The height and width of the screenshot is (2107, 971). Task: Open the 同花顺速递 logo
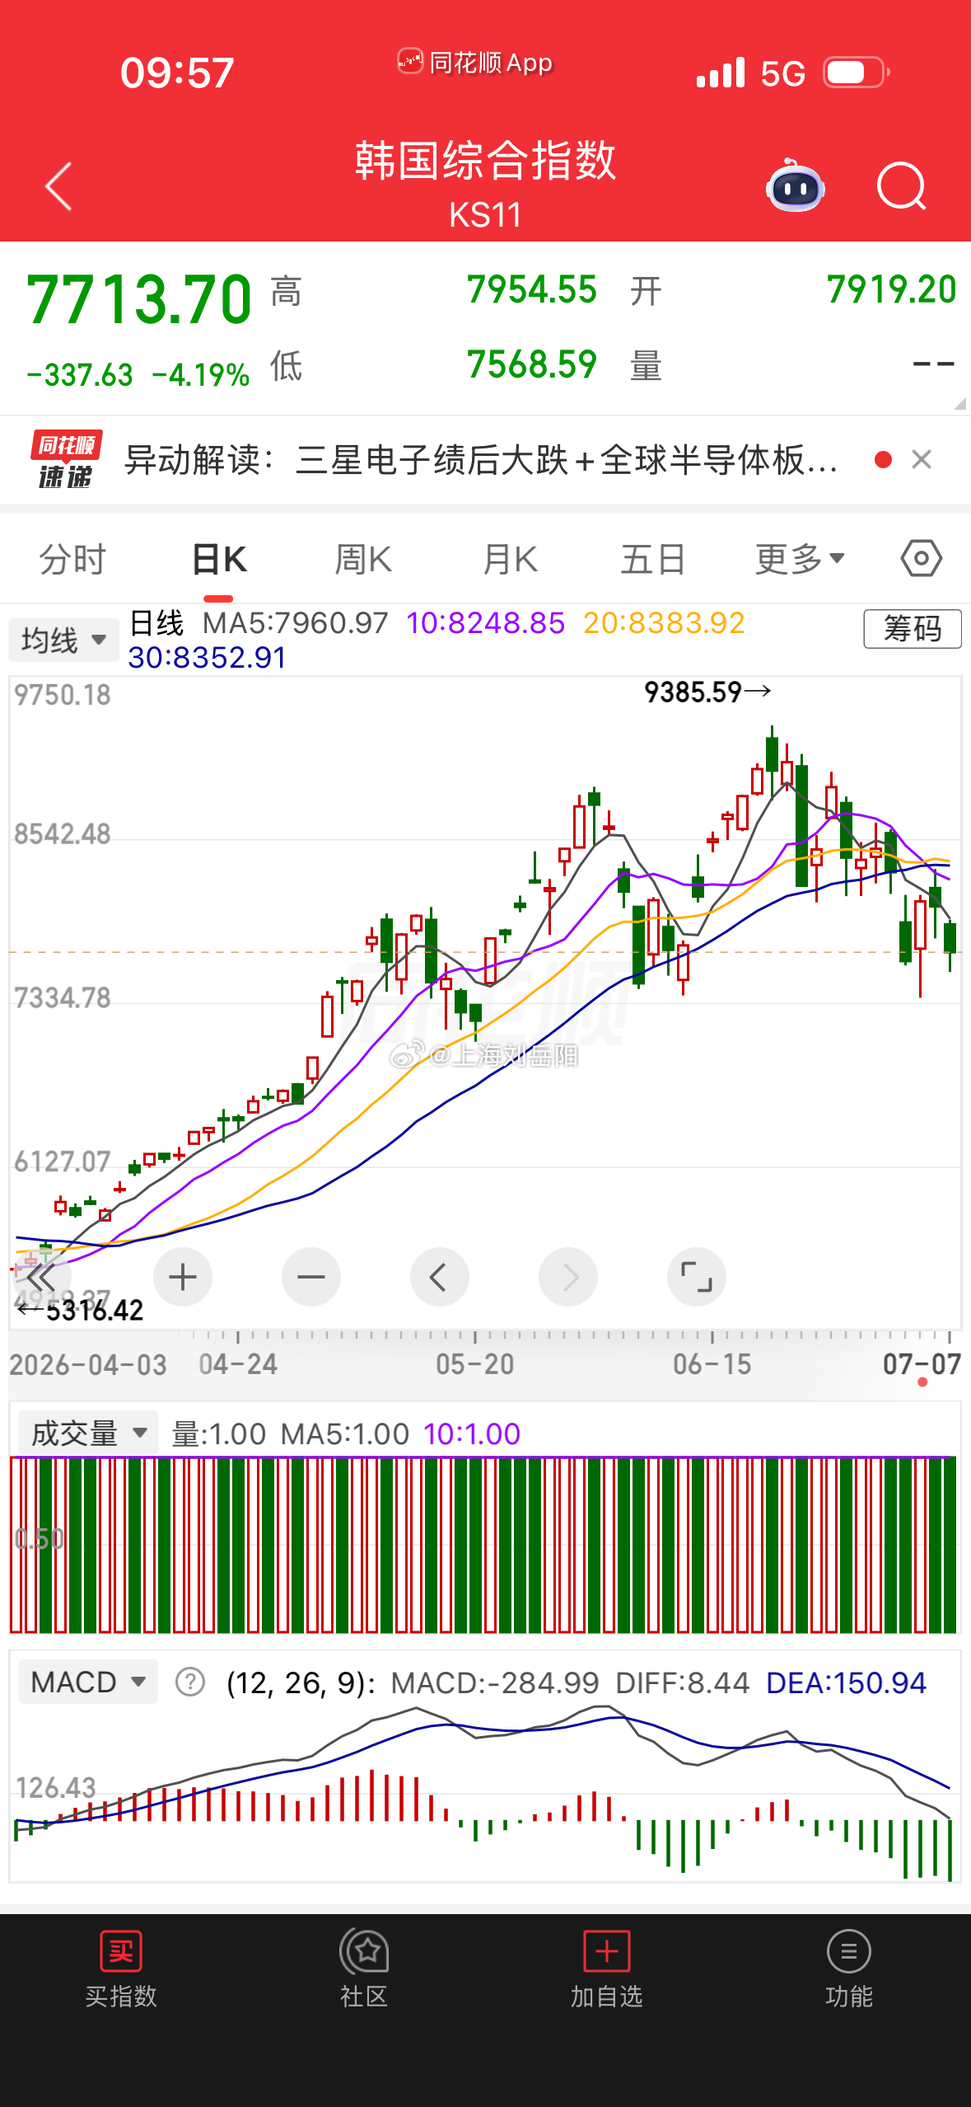pyautogui.click(x=66, y=459)
